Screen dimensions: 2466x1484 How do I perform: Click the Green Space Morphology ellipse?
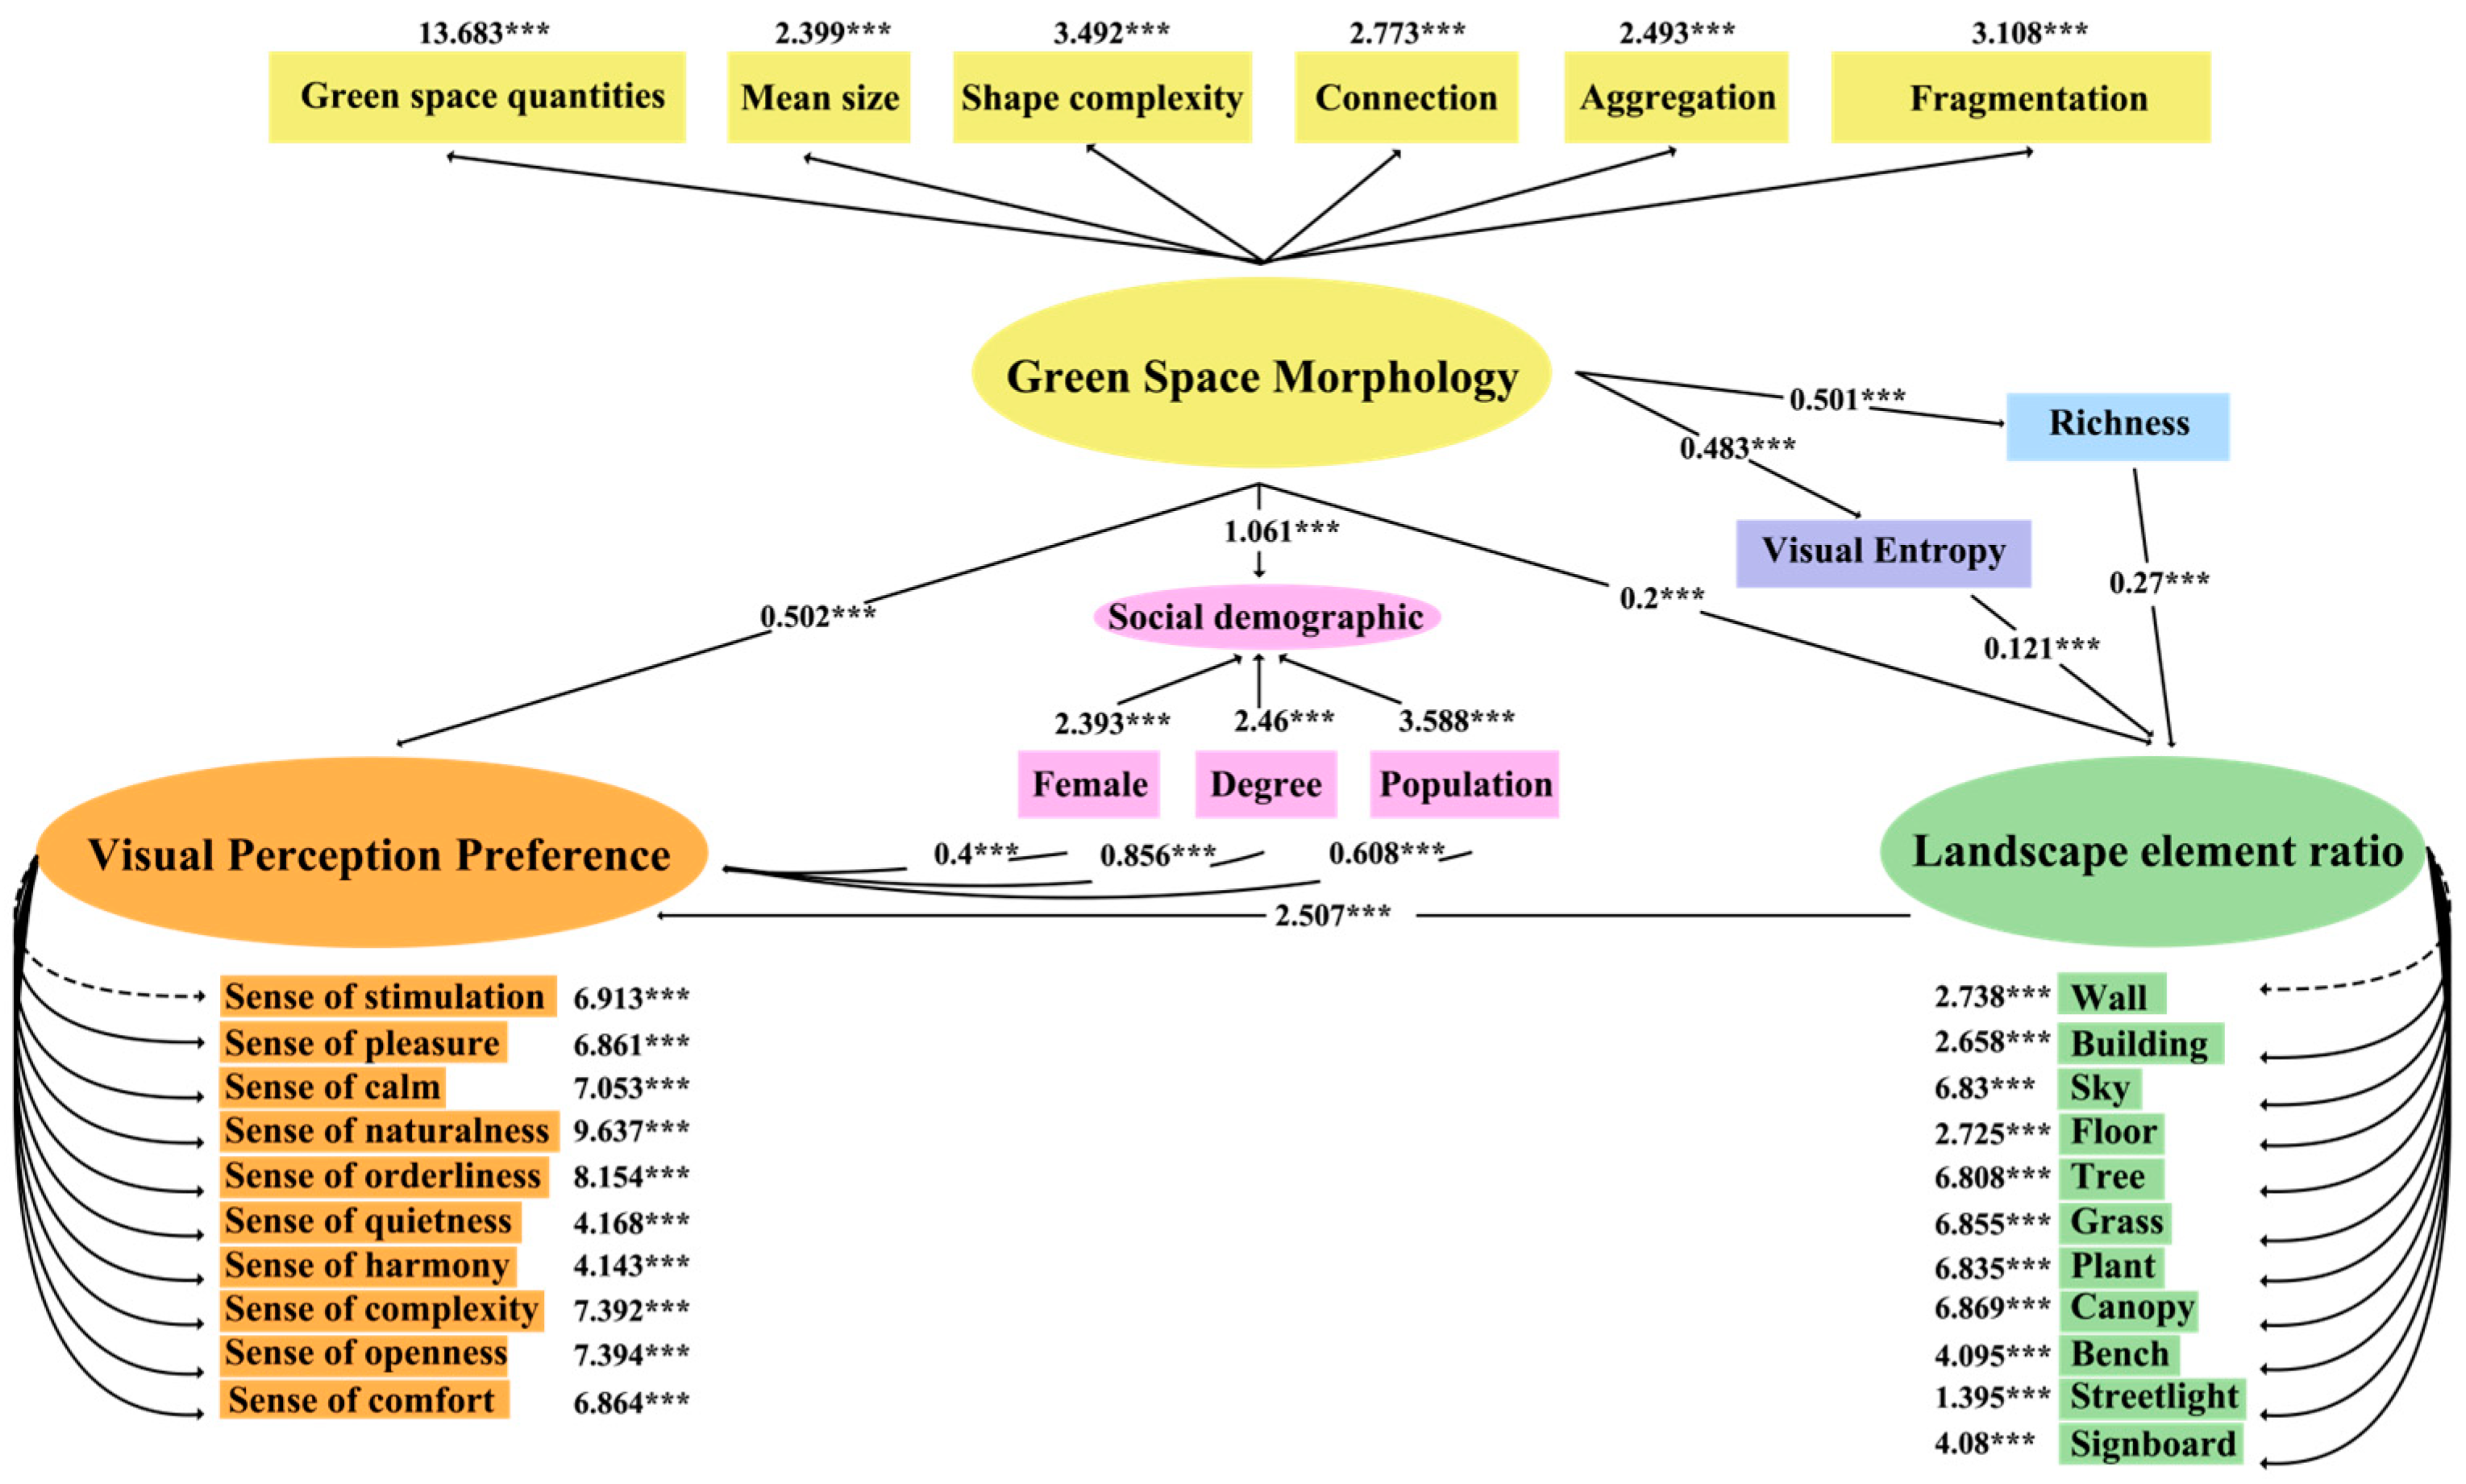1261,375
